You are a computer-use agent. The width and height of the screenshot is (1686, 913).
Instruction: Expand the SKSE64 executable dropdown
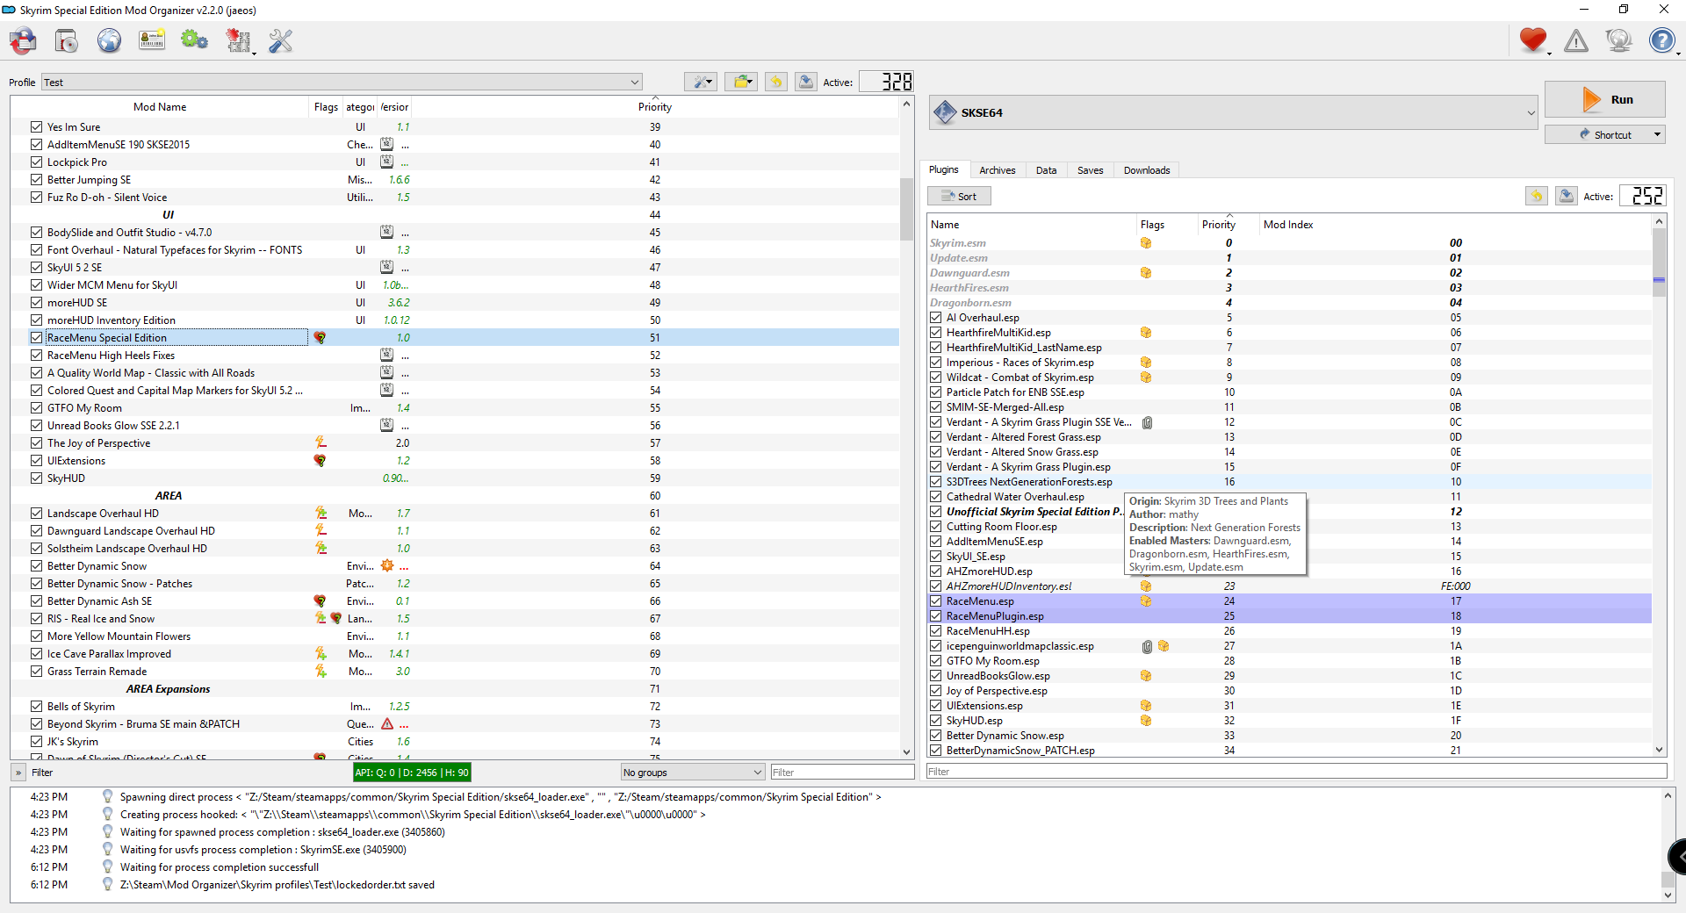1233,112
